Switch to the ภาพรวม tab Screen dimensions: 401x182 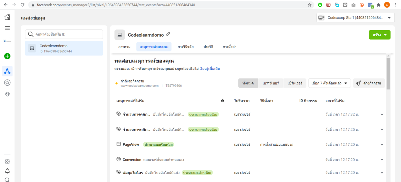[124, 47]
